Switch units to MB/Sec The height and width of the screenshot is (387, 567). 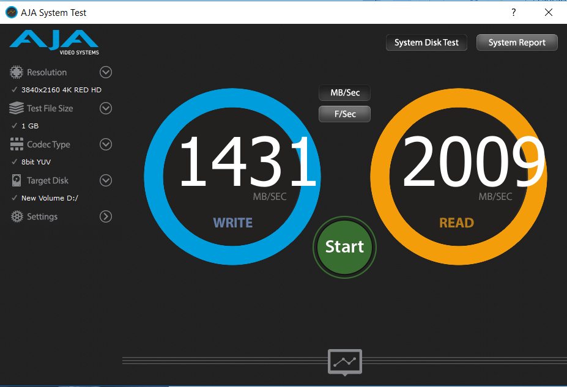(x=344, y=93)
